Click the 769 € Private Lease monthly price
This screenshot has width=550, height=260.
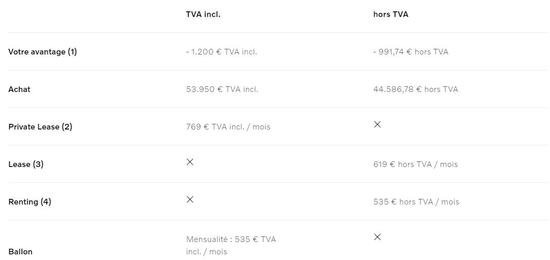pyautogui.click(x=228, y=127)
